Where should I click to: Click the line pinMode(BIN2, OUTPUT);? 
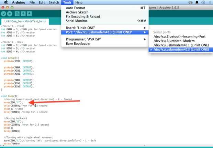pyautogui.click(x=19, y=87)
